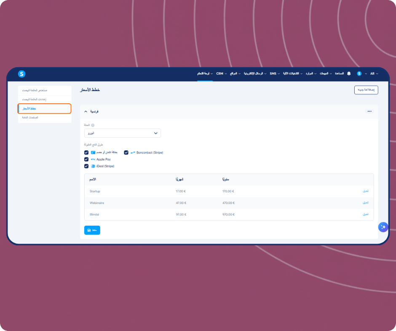Expand the CRM menu

222,74
